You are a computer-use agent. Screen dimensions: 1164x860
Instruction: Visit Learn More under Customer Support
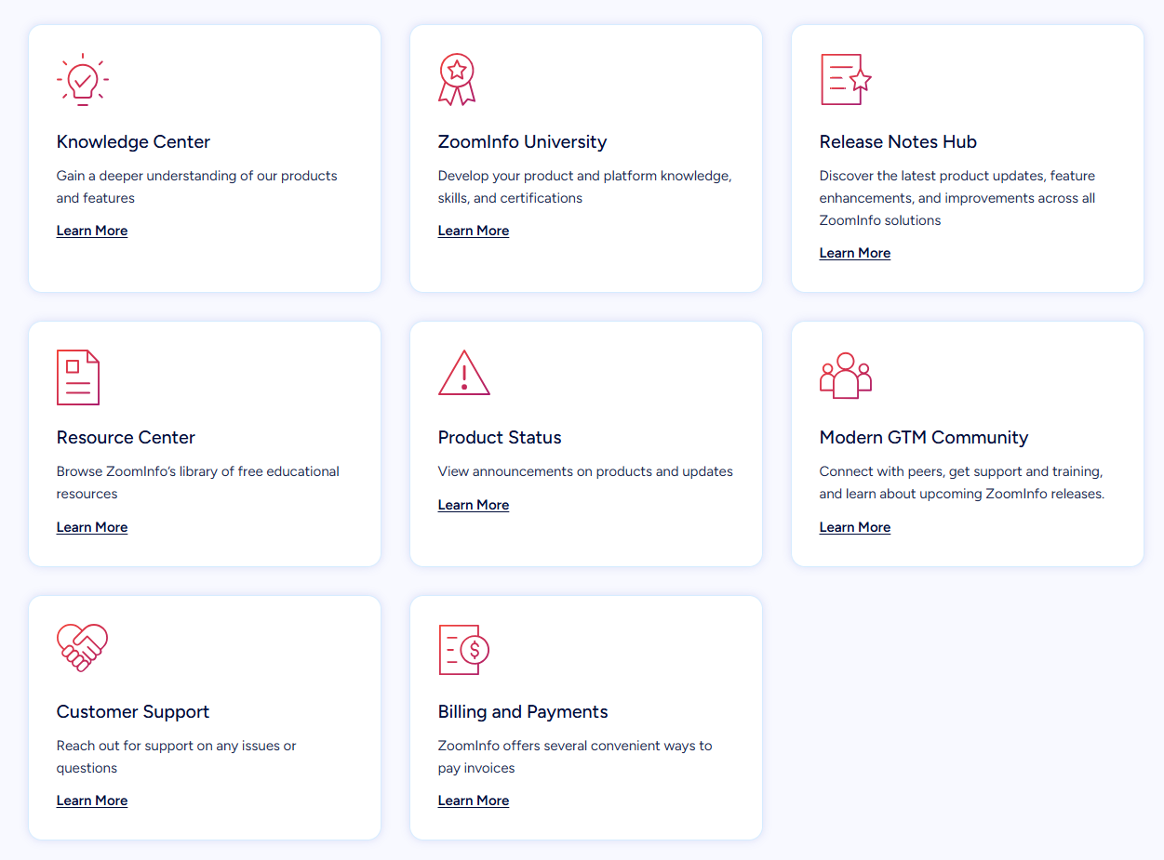click(92, 800)
